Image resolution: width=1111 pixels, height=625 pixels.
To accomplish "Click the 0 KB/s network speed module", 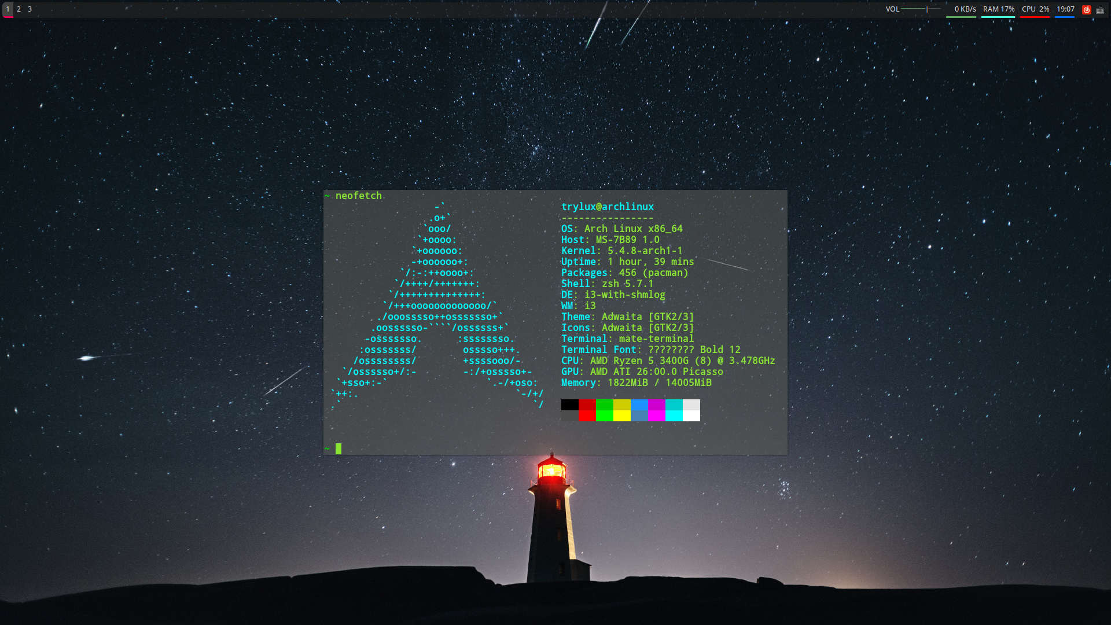I will pyautogui.click(x=965, y=9).
